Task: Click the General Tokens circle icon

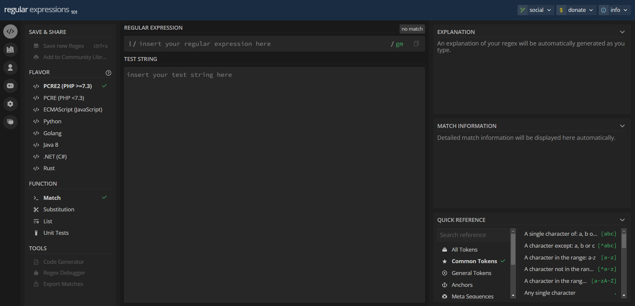Action: click(x=444, y=273)
